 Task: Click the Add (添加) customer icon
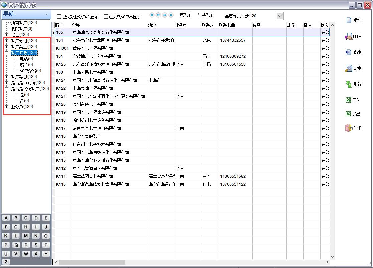pyautogui.click(x=349, y=21)
